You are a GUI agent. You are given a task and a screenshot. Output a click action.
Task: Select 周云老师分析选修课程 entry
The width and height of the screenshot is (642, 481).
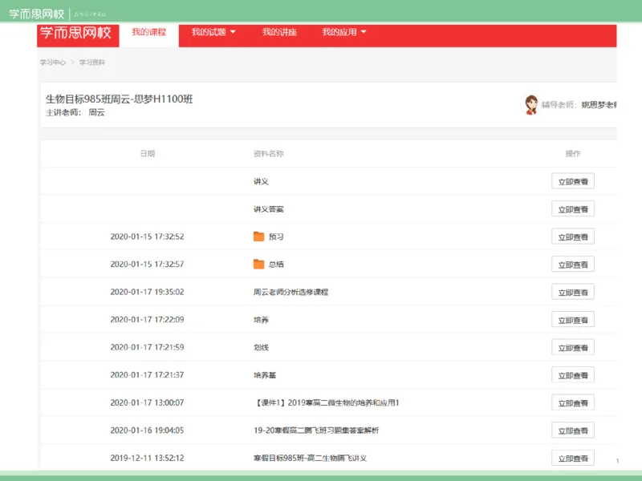291,292
